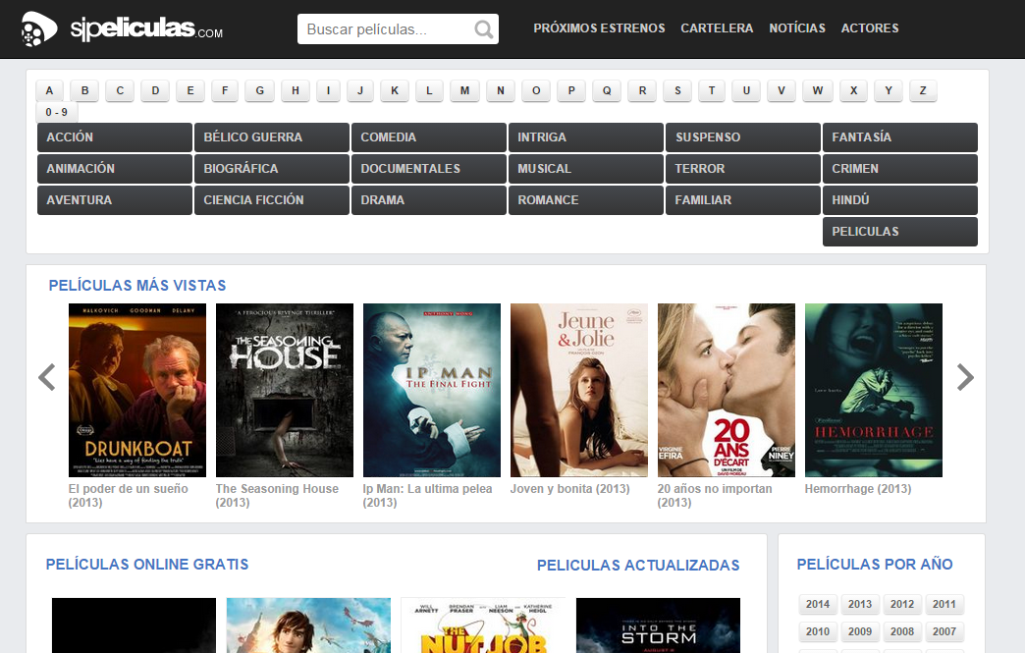Filter movies by year 2009
The width and height of the screenshot is (1025, 653).
tap(860, 631)
